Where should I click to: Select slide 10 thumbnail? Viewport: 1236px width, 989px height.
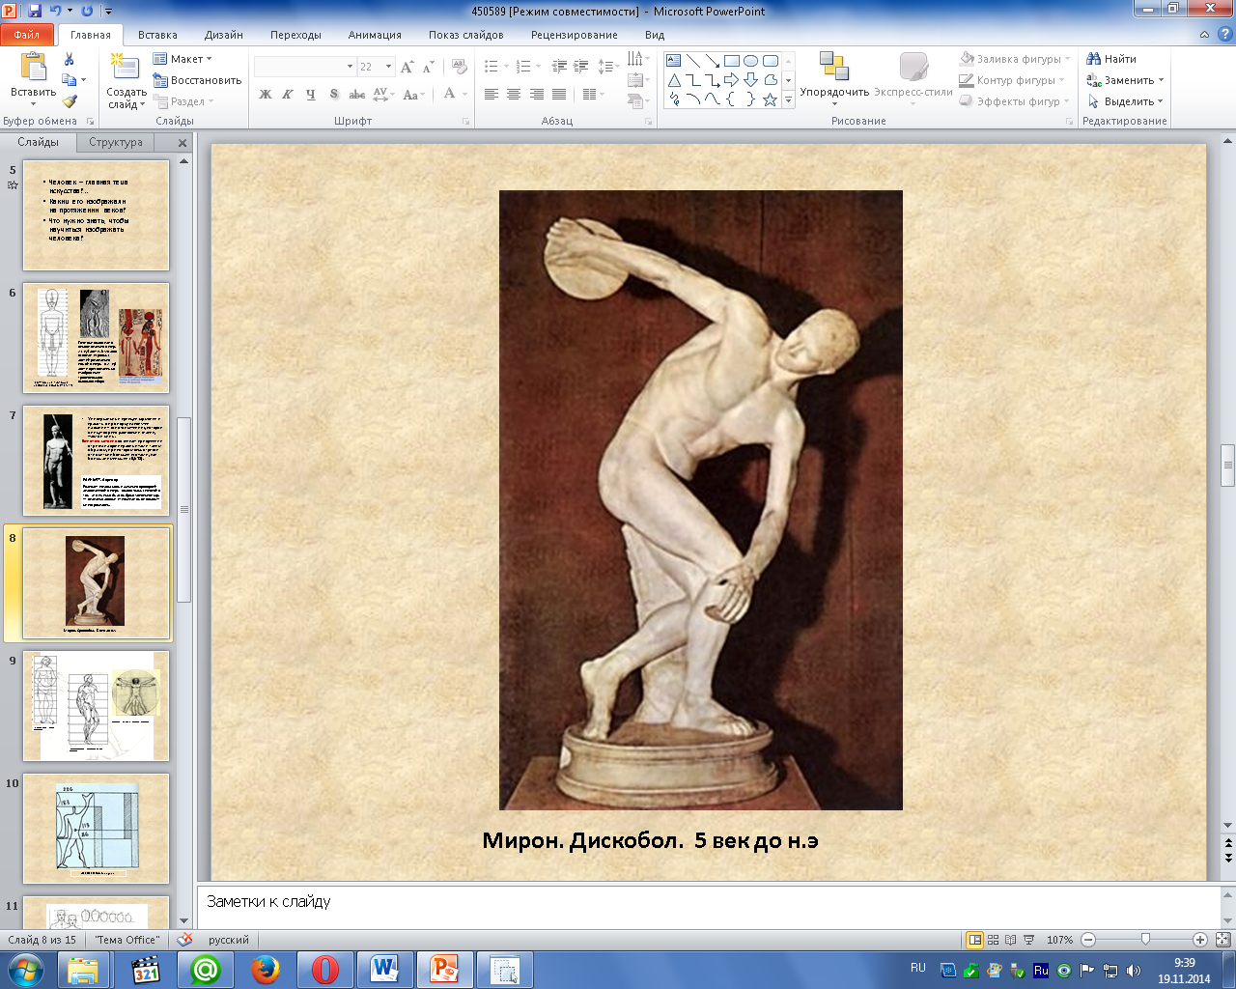coord(96,829)
